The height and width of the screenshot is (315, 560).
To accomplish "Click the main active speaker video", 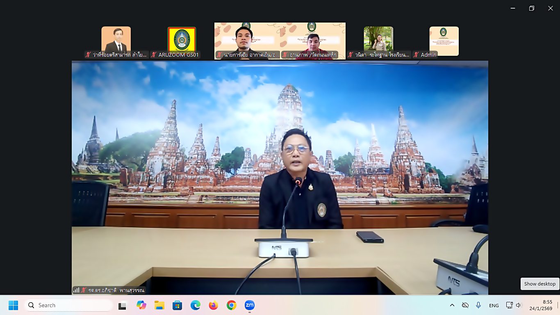I will click(280, 176).
